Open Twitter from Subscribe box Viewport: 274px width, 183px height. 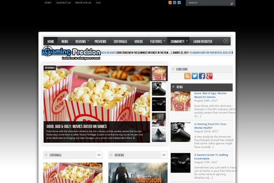[195, 76]
